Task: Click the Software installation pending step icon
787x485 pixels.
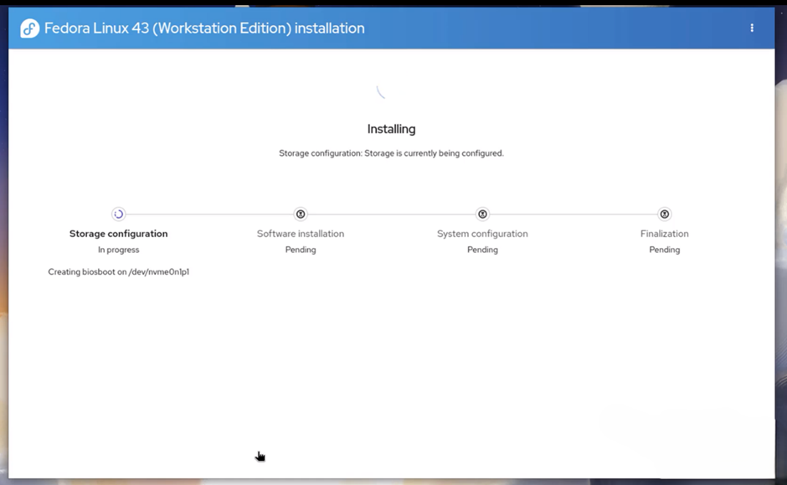Action: click(301, 214)
